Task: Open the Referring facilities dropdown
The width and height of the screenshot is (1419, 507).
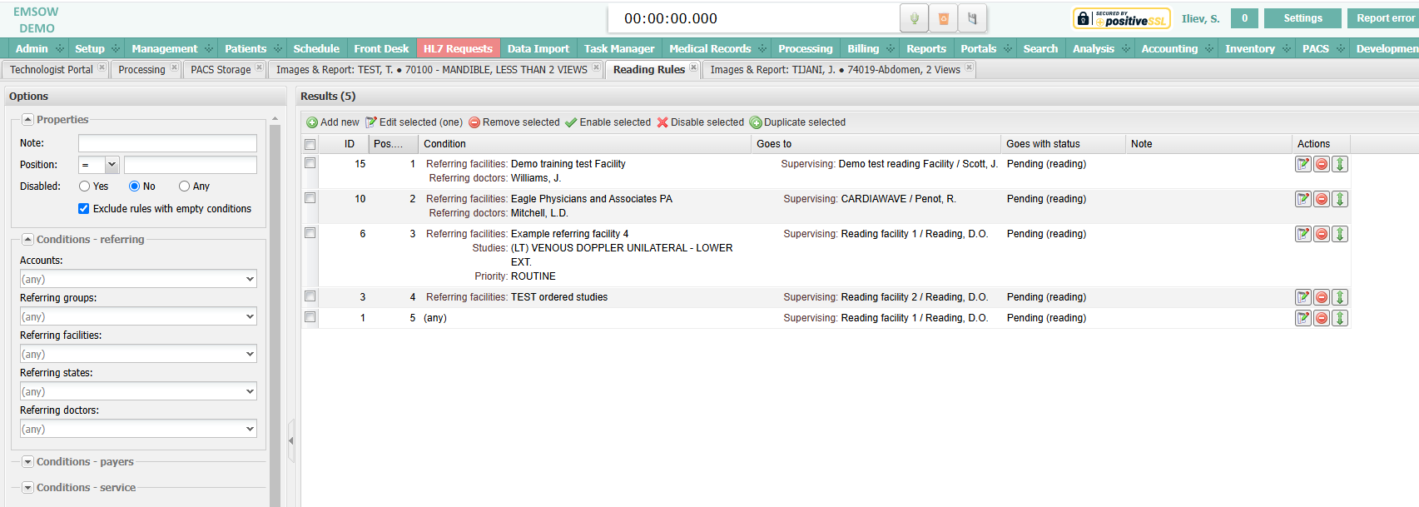Action: tap(138, 354)
